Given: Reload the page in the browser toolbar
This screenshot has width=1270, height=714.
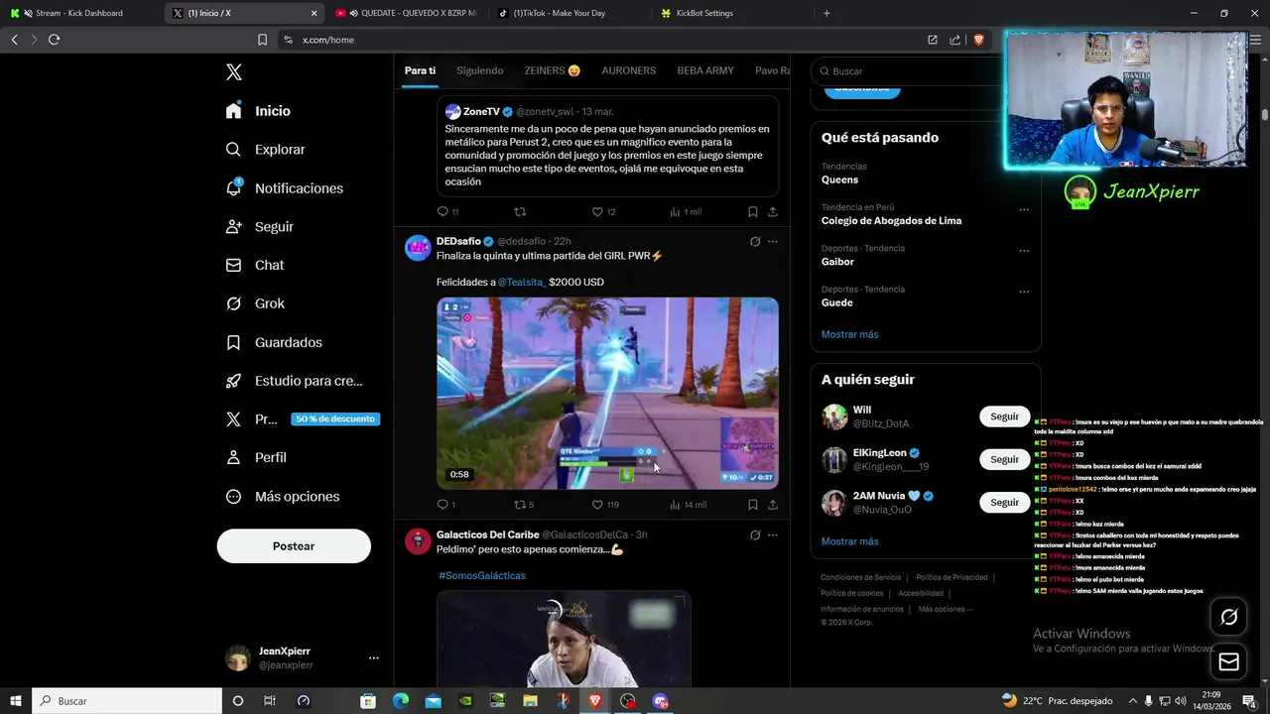Looking at the screenshot, I should pyautogui.click(x=54, y=40).
